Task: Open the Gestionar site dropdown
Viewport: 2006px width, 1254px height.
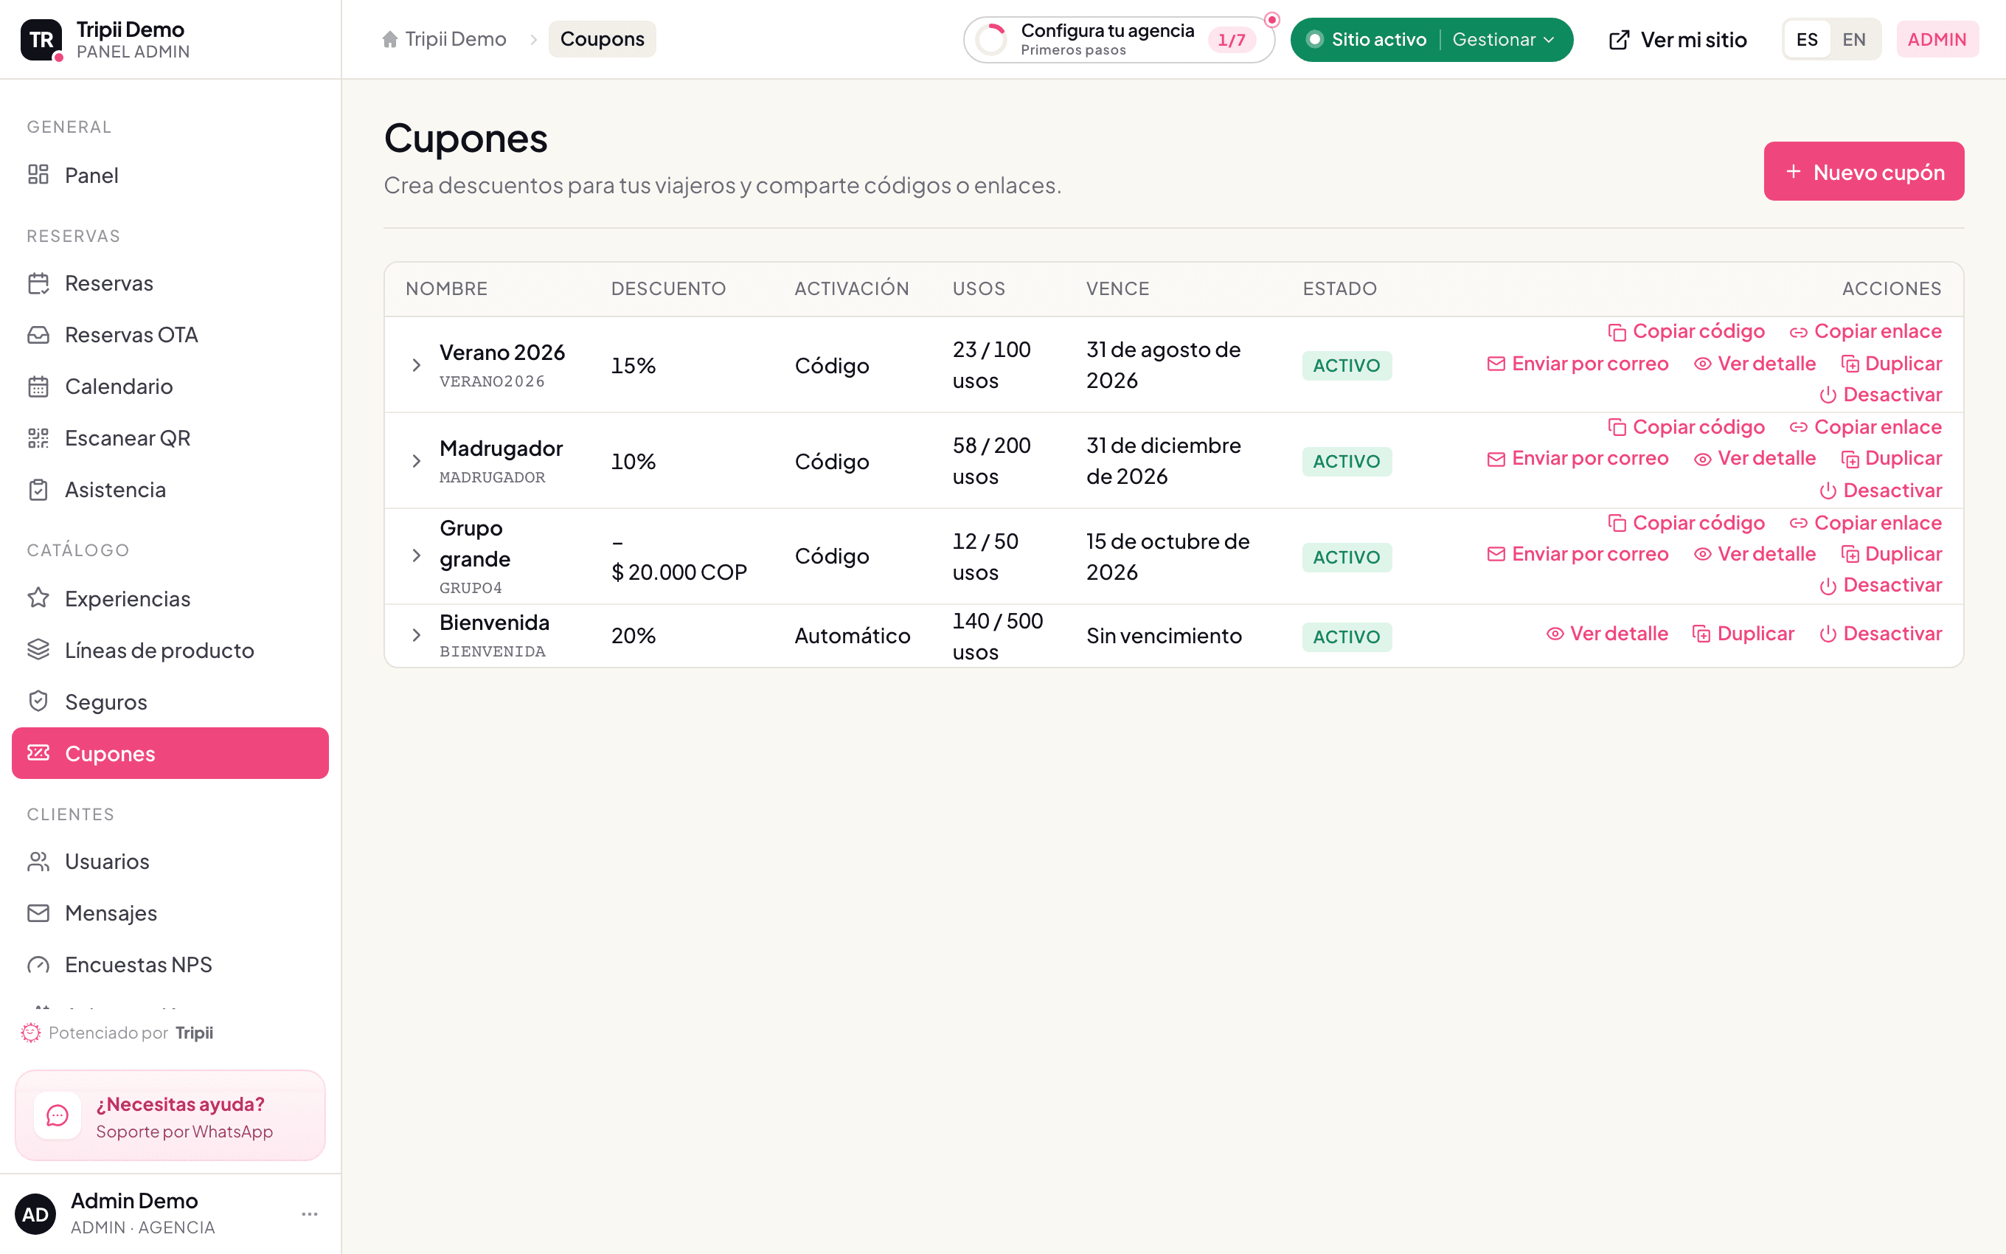Action: [1504, 39]
